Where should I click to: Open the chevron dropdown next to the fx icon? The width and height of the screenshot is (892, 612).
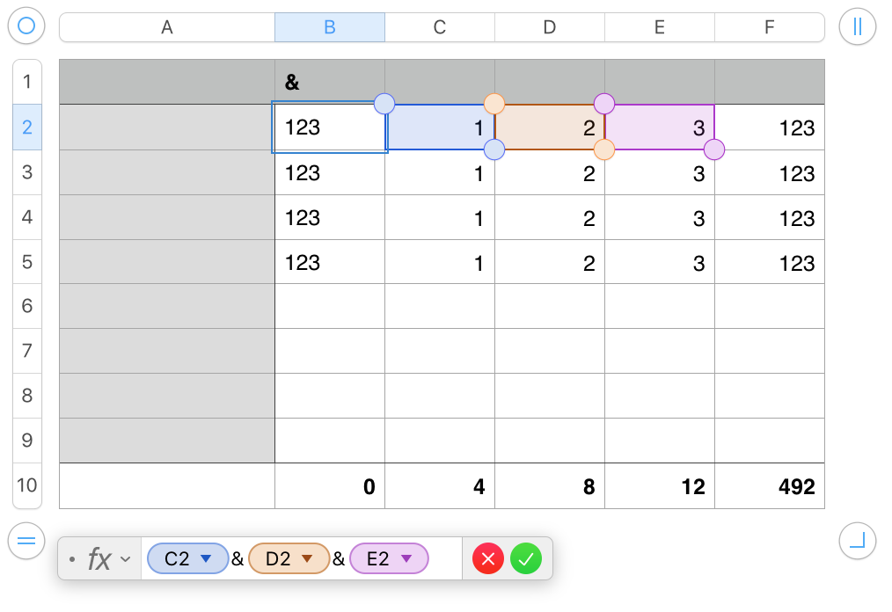125,559
